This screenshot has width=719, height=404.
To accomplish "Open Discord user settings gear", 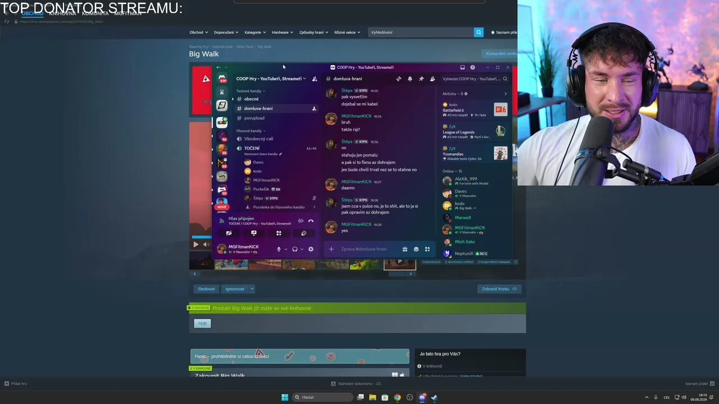I will pos(311,249).
